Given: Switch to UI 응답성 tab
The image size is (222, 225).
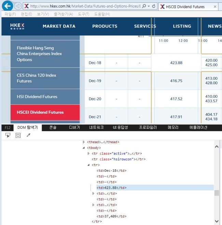Looking at the screenshot, I should [120, 127].
